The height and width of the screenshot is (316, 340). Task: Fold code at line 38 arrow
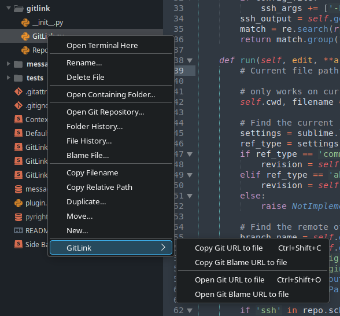coord(190,61)
